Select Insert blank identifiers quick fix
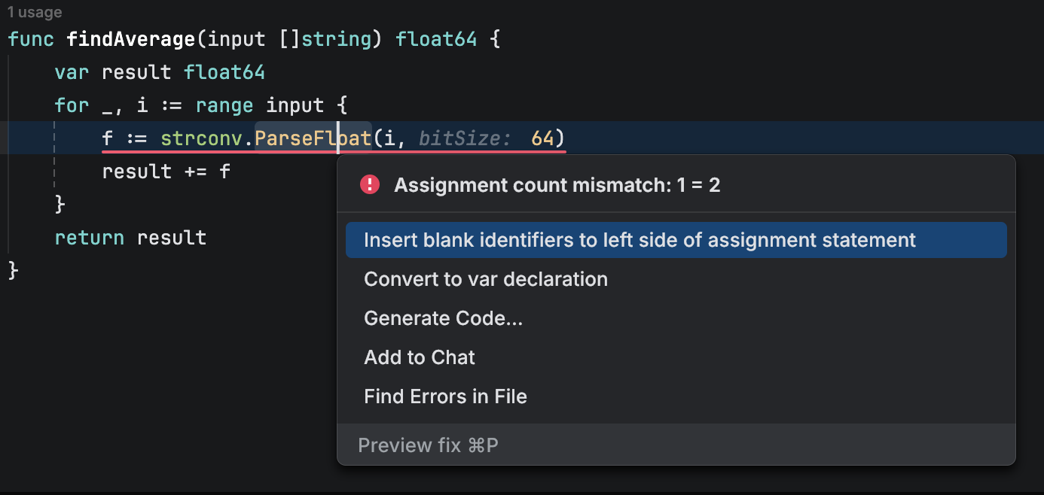 (x=640, y=240)
